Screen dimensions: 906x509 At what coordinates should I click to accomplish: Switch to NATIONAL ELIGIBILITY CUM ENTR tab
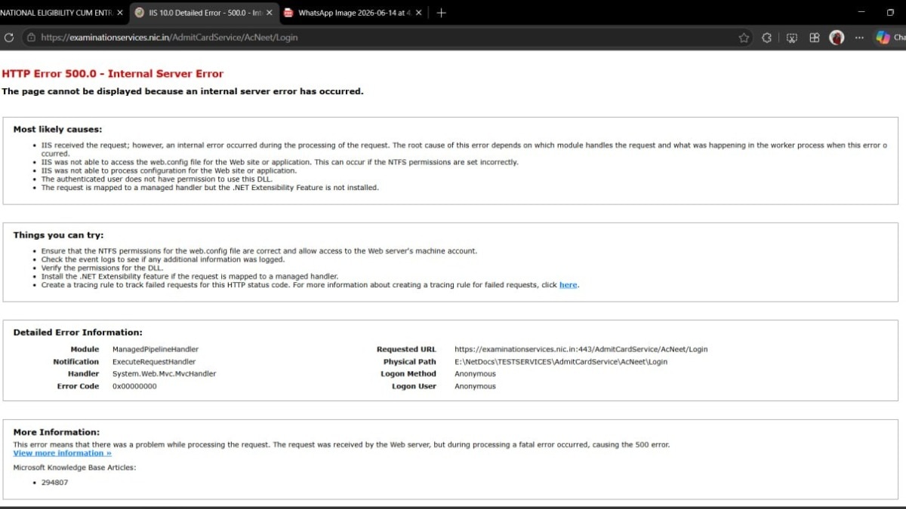57,13
